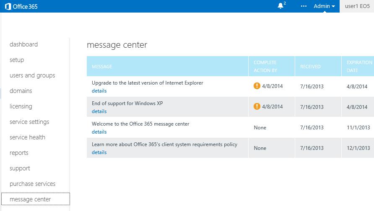374x211 pixels.
Task: Open the licensing section
Action: pyautogui.click(x=21, y=106)
